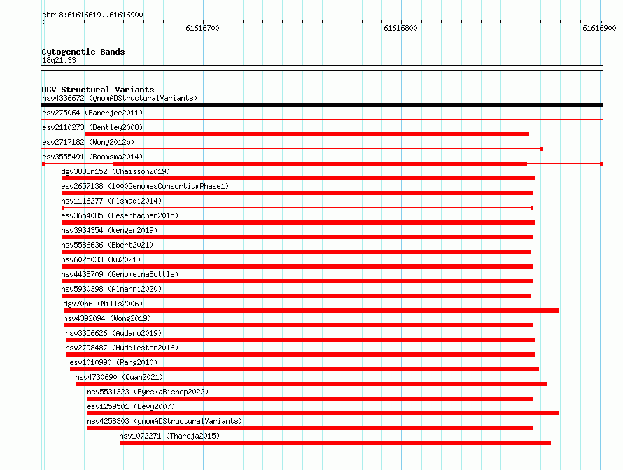Click the nsv5531323 ByrskaBishop2022 label

click(148, 392)
